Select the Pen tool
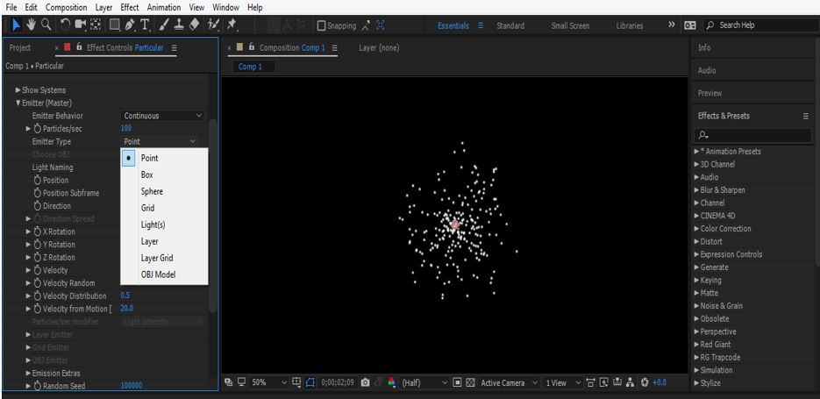820x399 pixels. 130,25
